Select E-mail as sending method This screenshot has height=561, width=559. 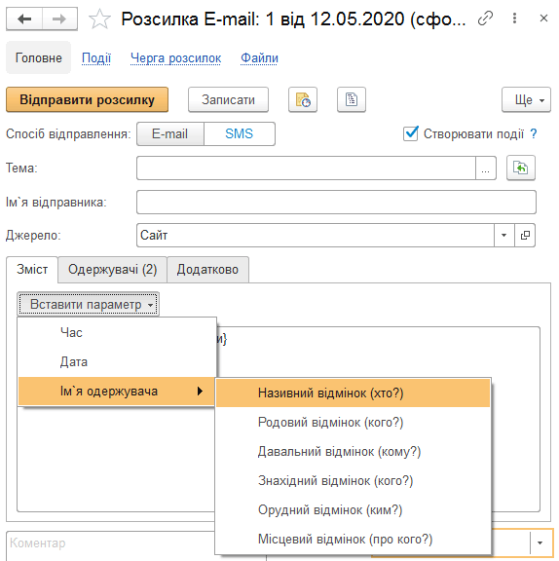click(x=170, y=133)
